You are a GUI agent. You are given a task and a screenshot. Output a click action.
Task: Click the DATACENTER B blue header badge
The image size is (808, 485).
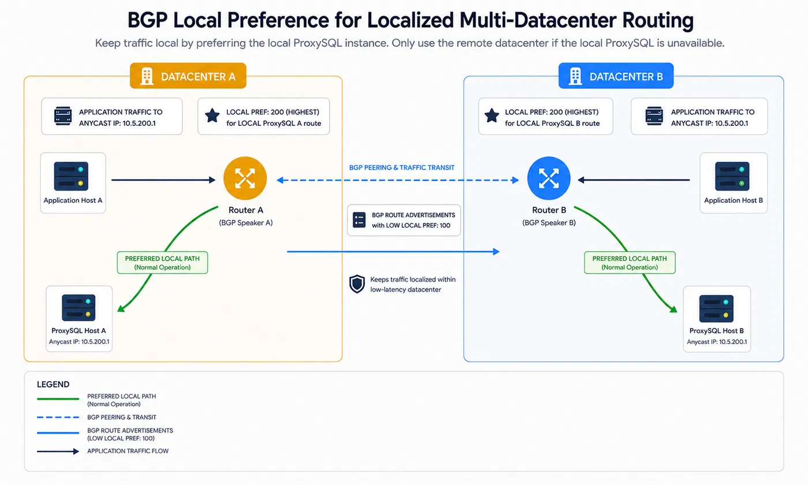click(616, 76)
